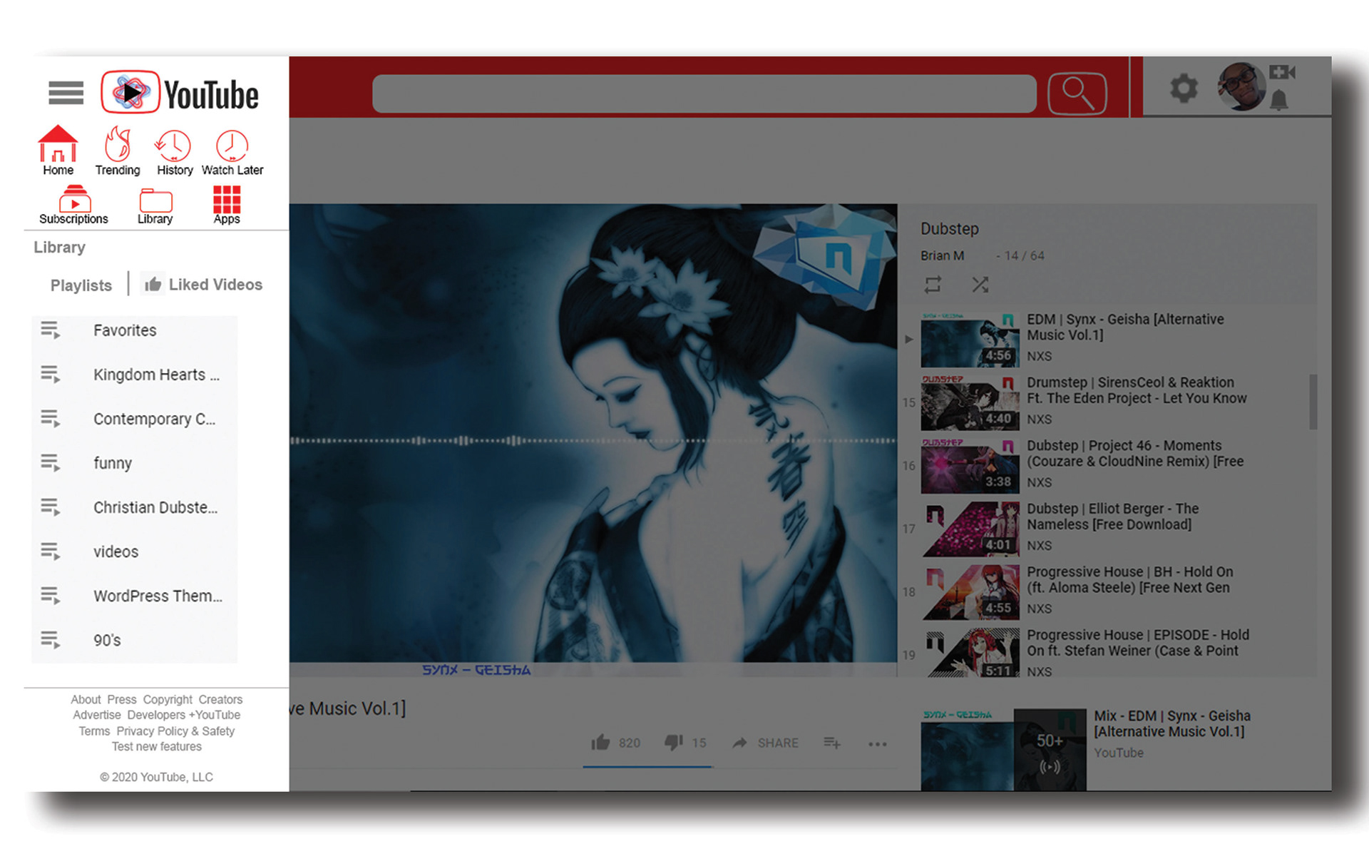Open the notifications bell
This screenshot has width=1369, height=854.
coord(1279,100)
